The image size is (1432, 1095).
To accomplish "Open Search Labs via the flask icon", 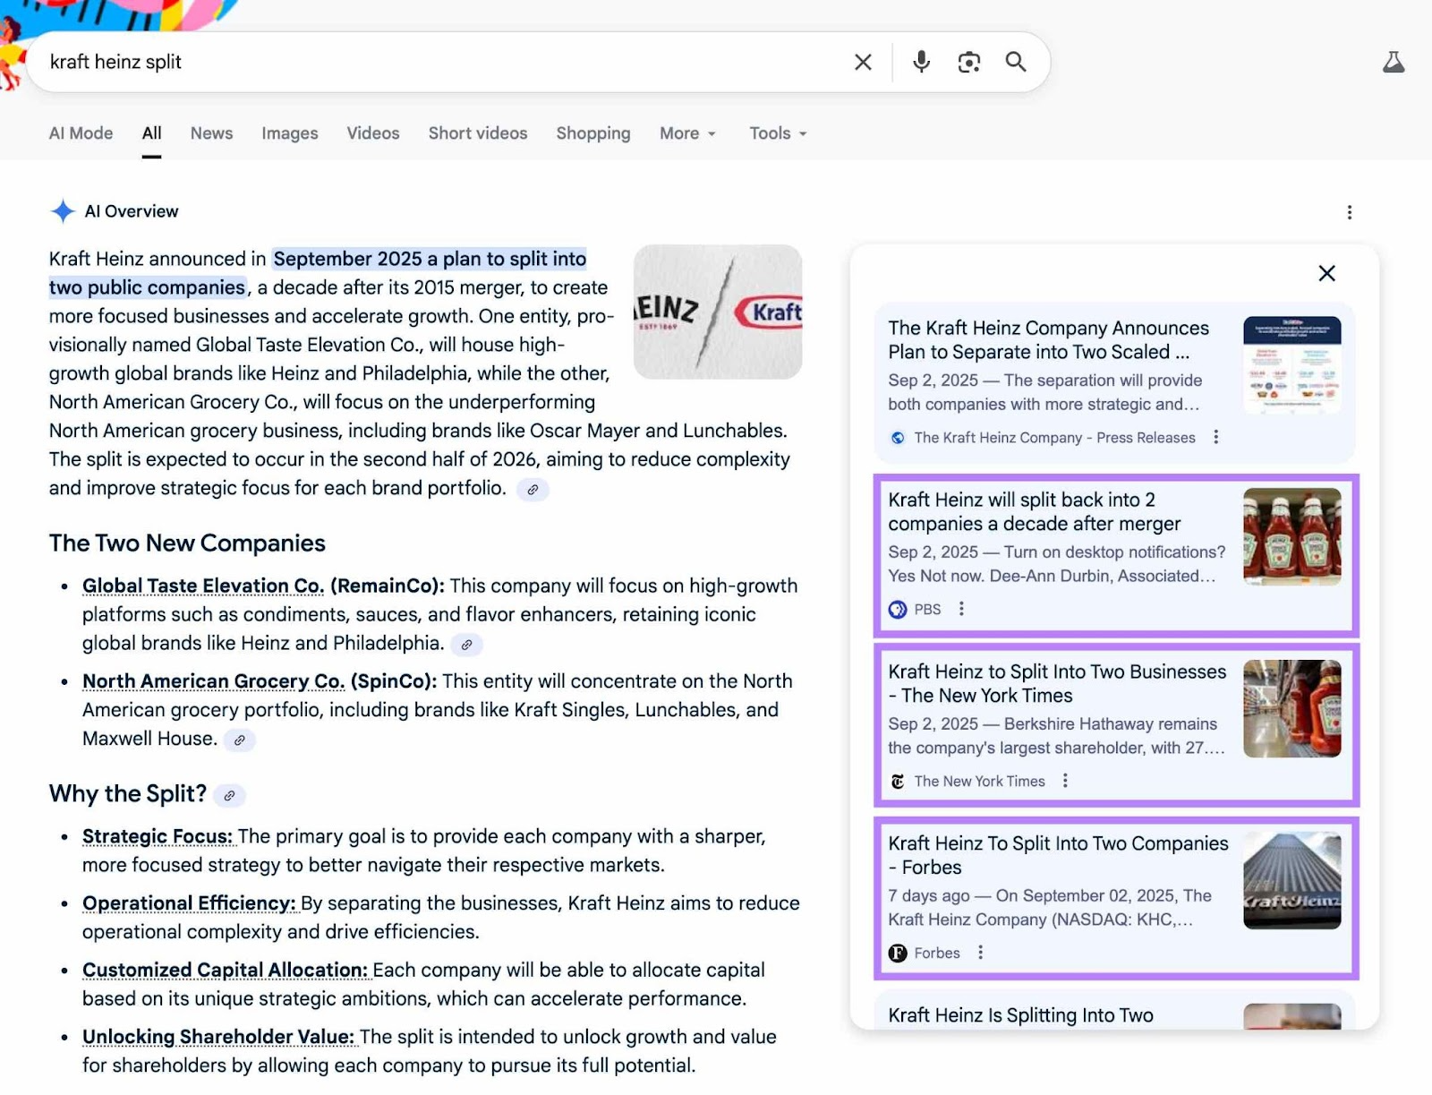I will coord(1393,62).
